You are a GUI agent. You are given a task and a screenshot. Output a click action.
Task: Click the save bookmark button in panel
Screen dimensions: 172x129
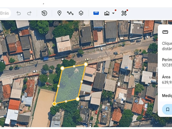coord(167,109)
